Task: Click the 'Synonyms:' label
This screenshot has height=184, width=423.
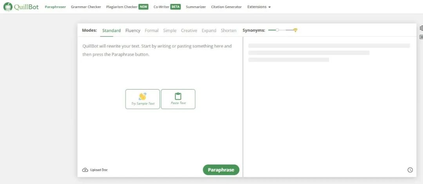Action: (x=254, y=31)
